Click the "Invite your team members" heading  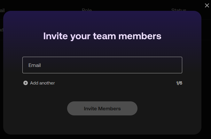tap(102, 36)
